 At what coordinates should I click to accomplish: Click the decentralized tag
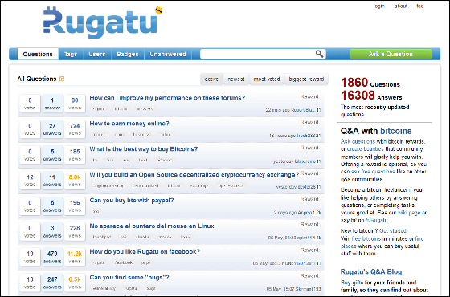tap(145, 185)
